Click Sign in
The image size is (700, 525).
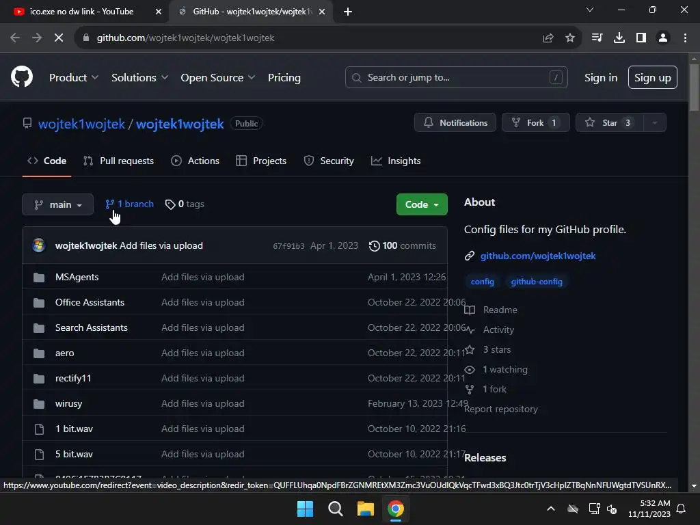600,78
